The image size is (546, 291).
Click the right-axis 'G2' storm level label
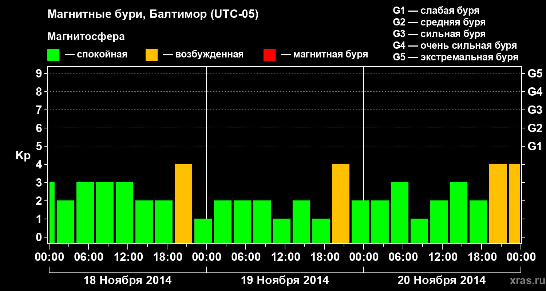click(x=535, y=128)
